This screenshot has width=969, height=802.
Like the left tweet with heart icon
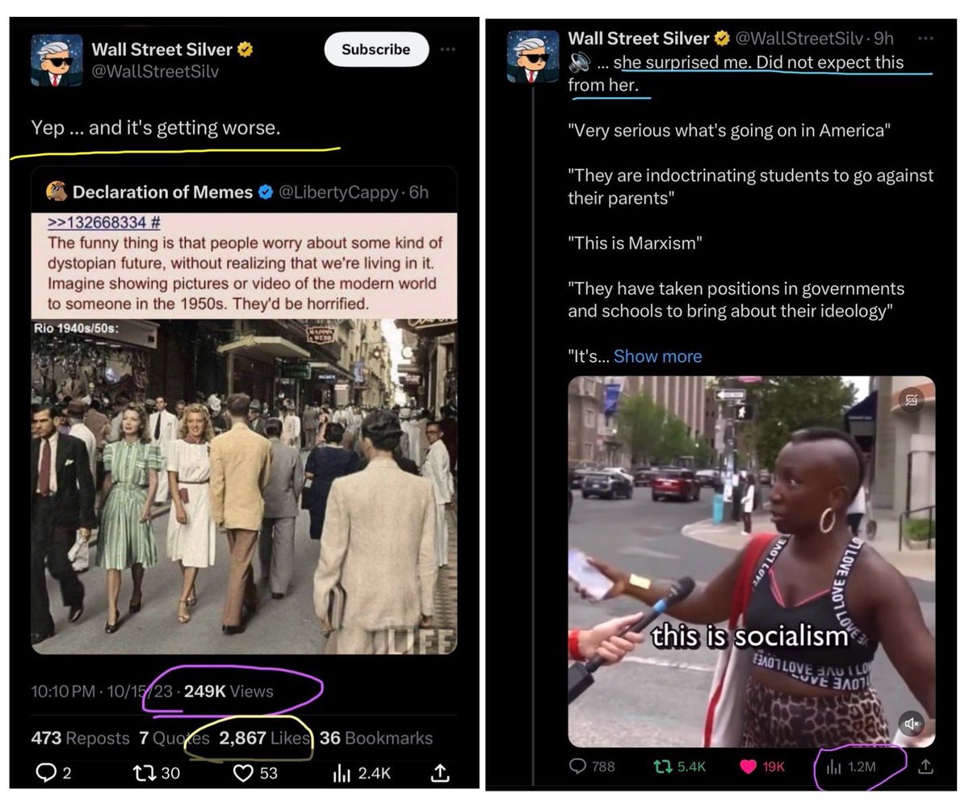point(243,773)
